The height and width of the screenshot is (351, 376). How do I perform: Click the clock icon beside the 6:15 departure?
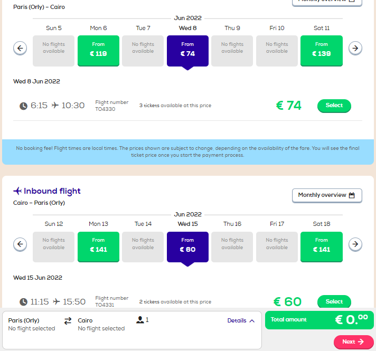(23, 106)
